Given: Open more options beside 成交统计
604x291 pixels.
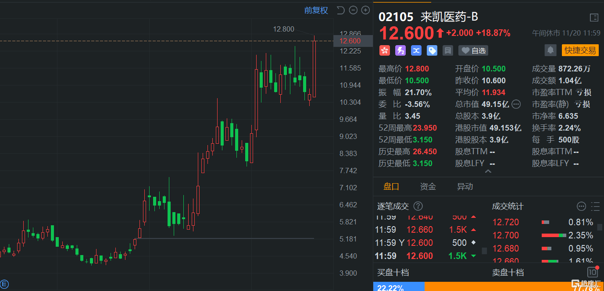Looking at the screenshot, I should coord(581,206).
